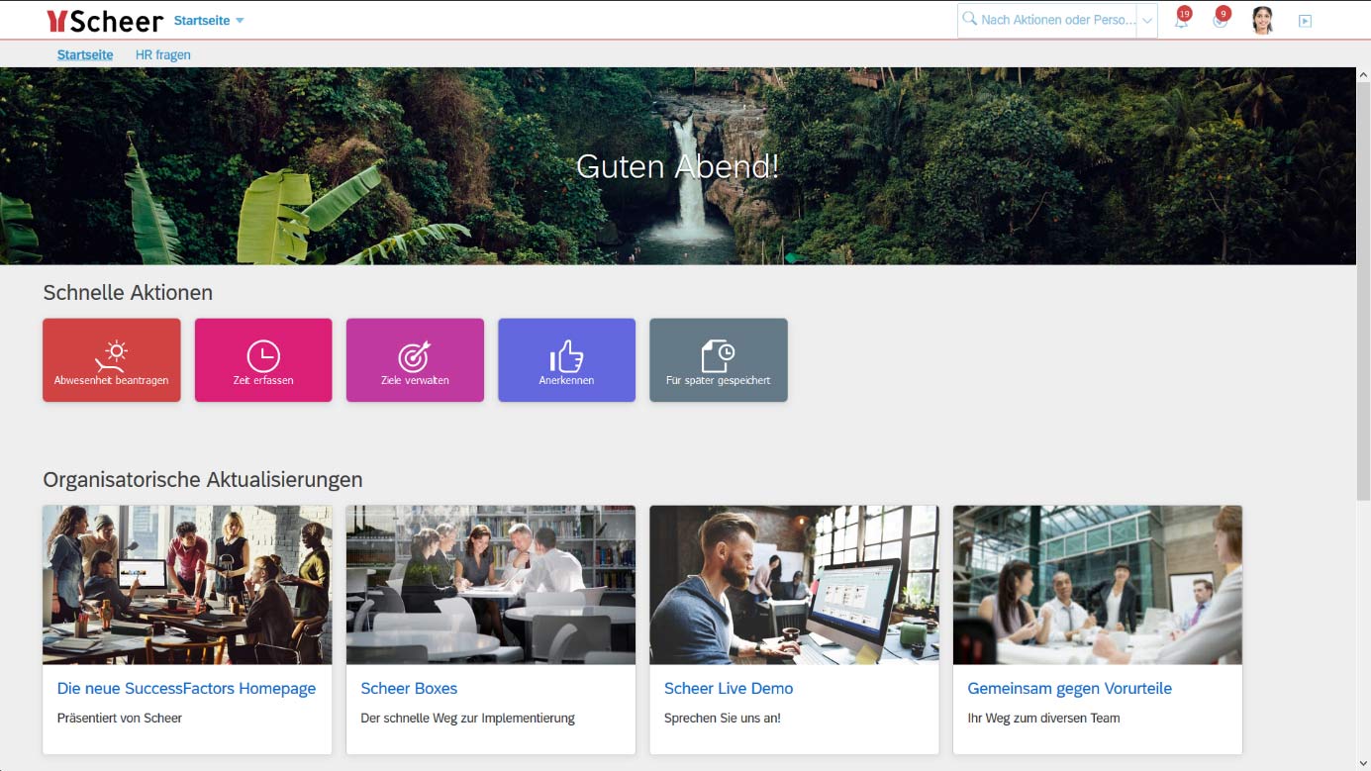Click the Präsentiert von Scheer text
This screenshot has height=771, width=1371.
coord(120,718)
